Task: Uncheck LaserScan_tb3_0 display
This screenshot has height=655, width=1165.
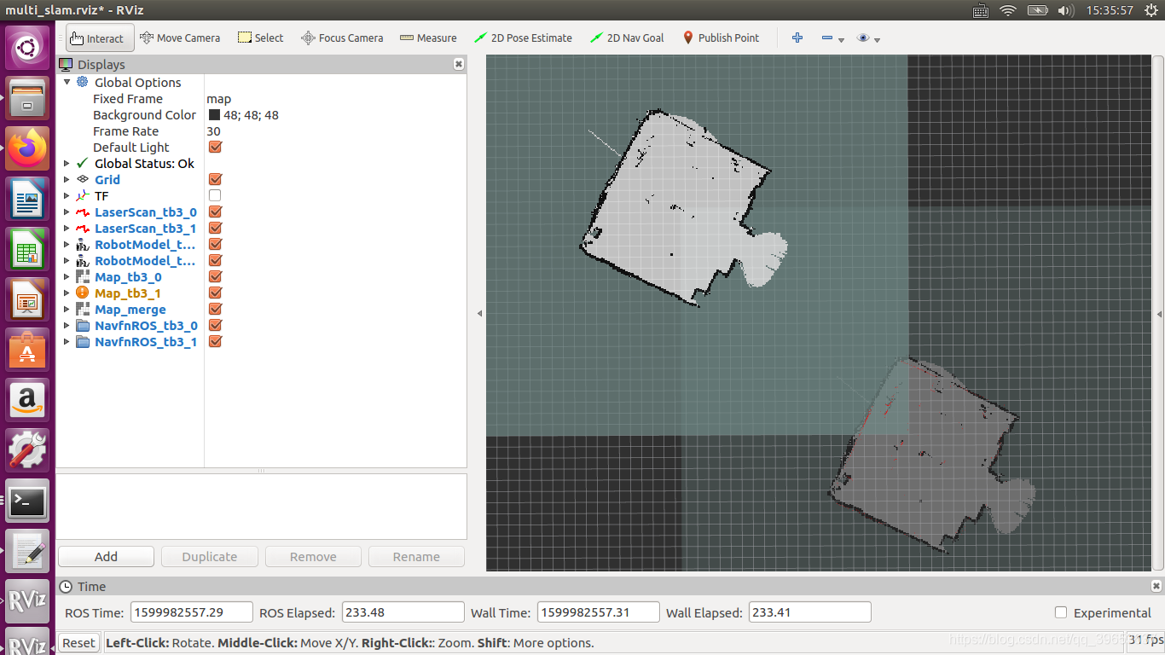Action: pos(215,212)
